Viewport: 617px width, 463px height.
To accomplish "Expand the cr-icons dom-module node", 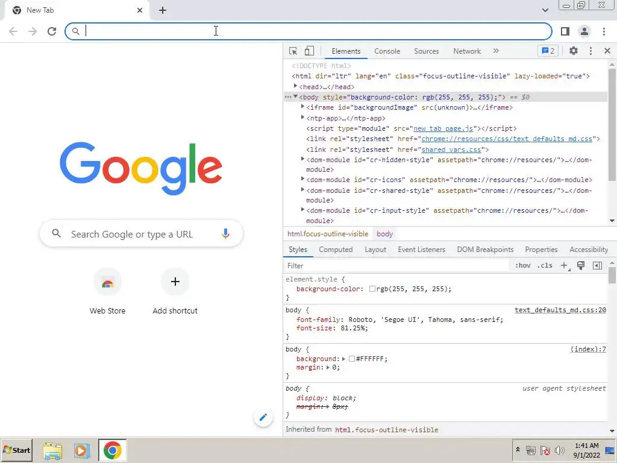I will (302, 178).
